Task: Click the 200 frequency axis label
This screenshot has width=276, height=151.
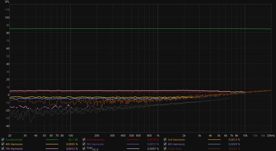Action: 97,135
